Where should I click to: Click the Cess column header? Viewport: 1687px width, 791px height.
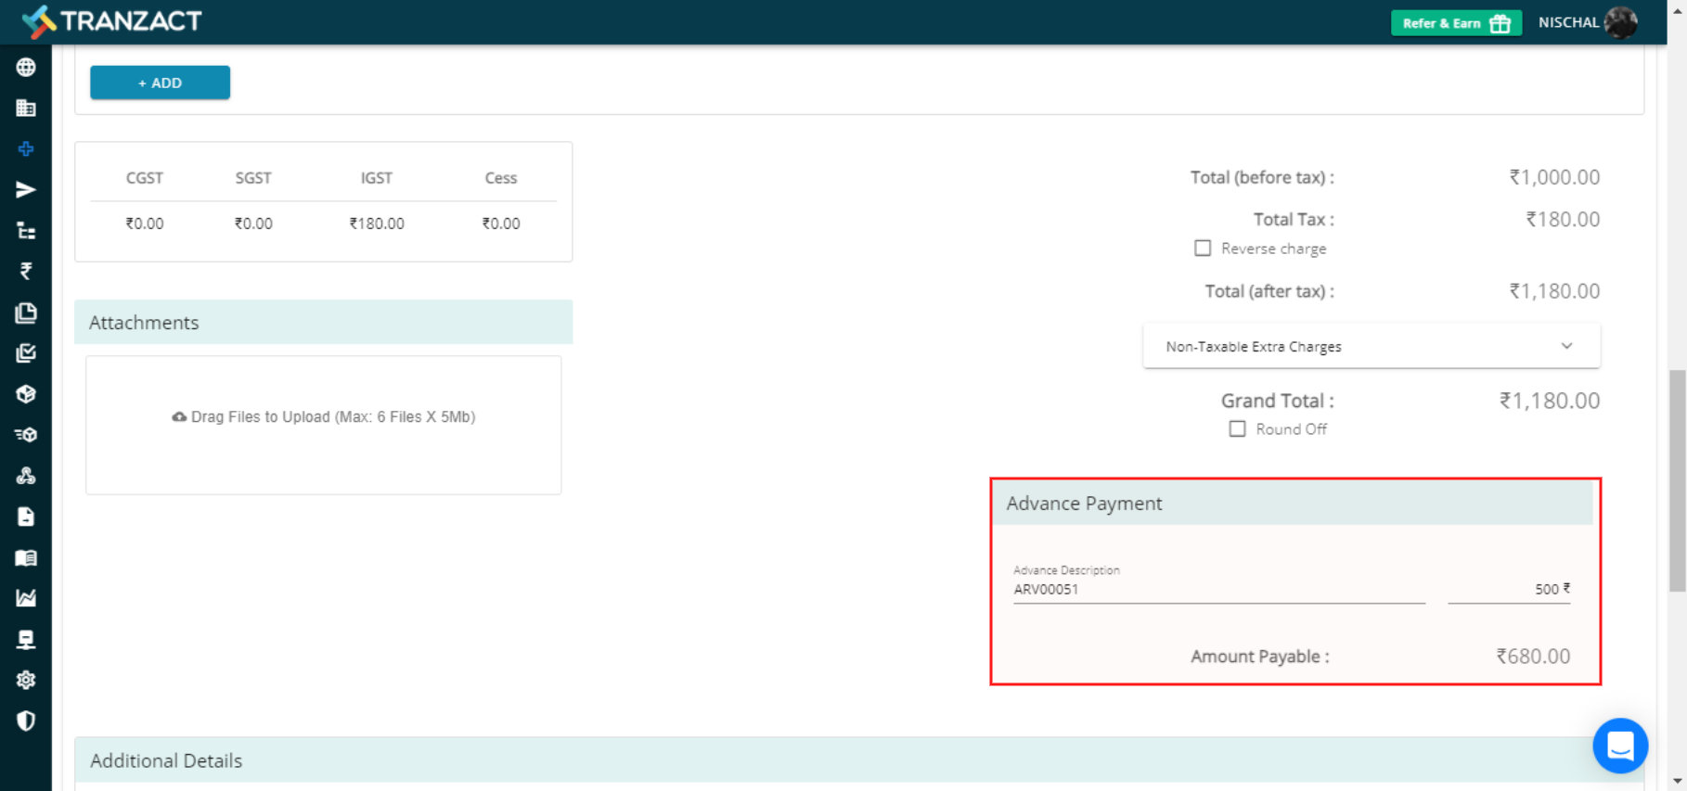click(501, 178)
